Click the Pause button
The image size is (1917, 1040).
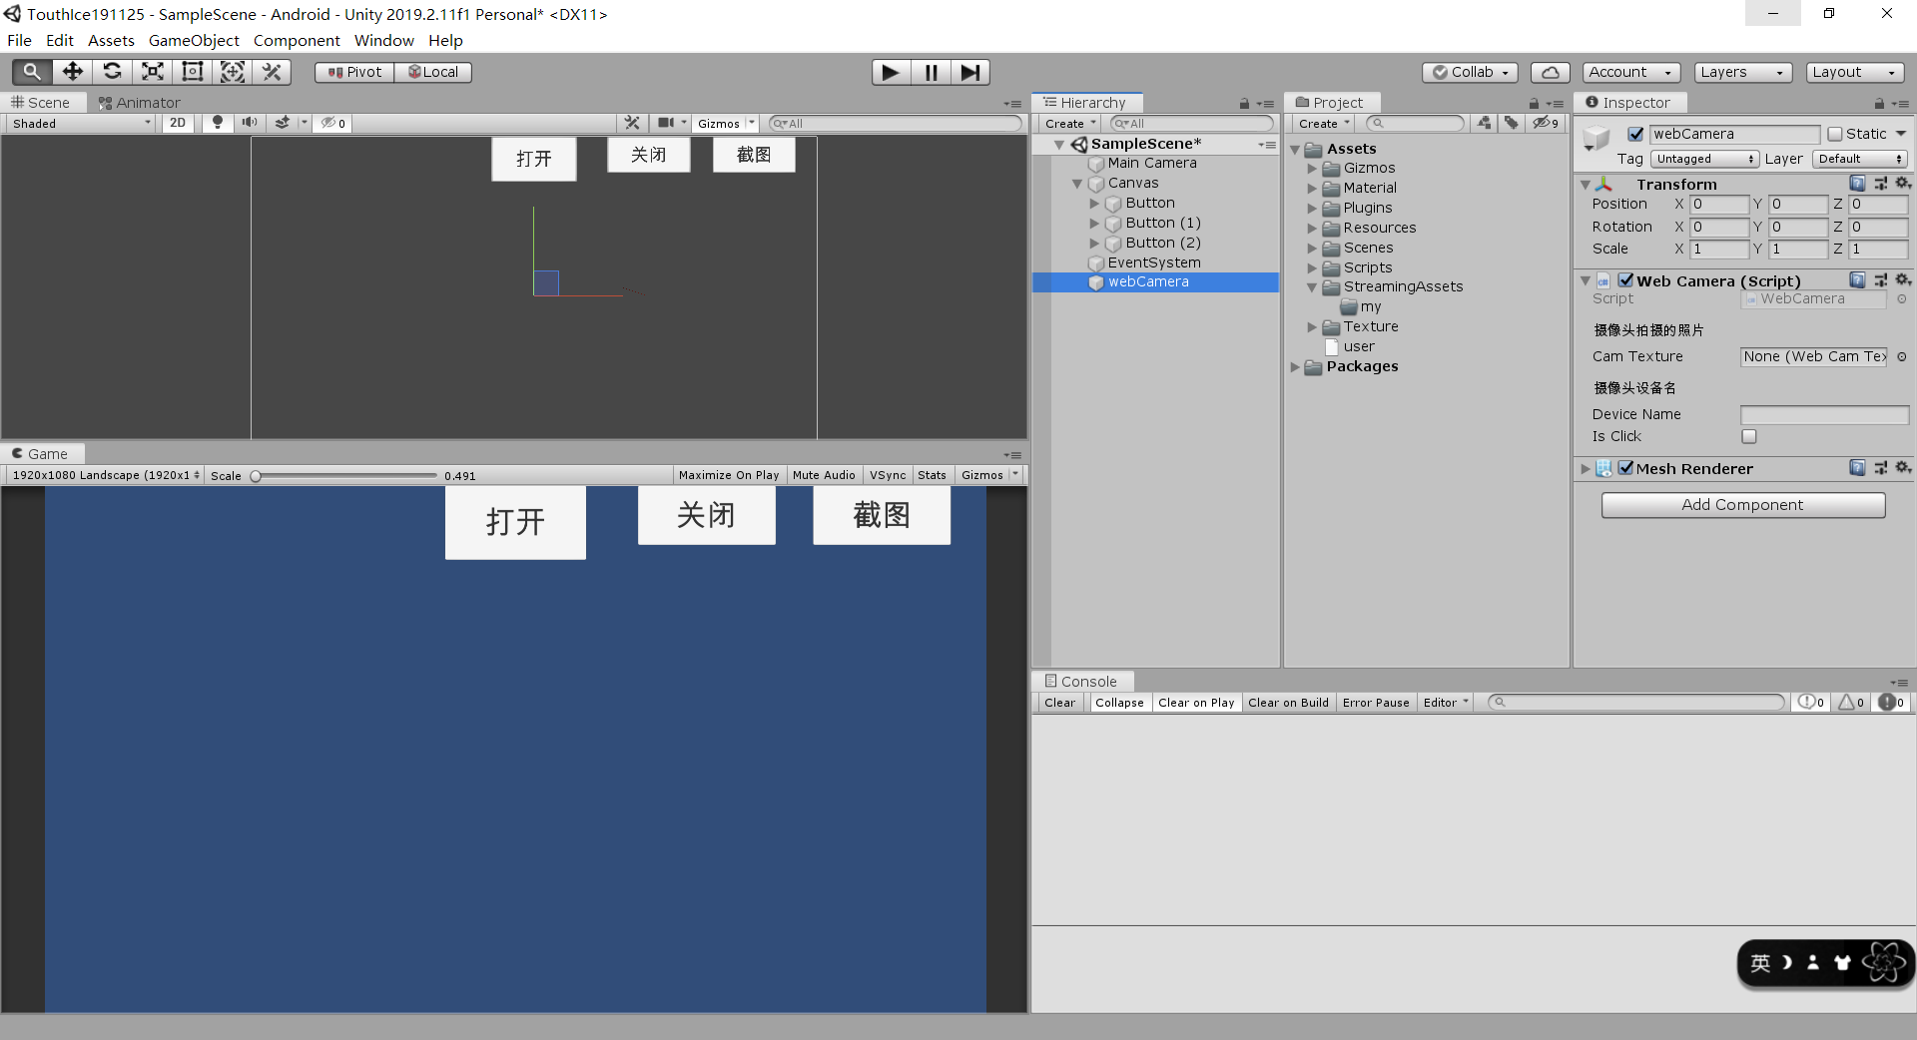click(x=931, y=72)
